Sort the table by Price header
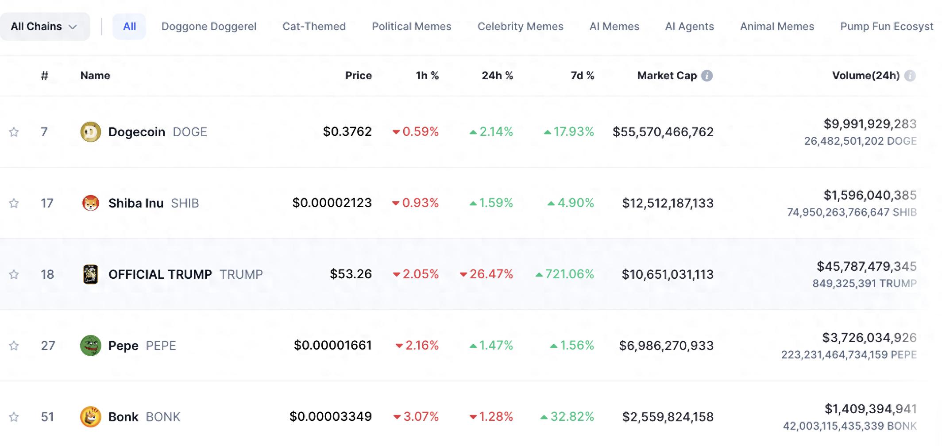942x446 pixels. coord(358,76)
